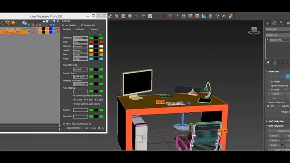Open Bevel settings box next to Bevel
This screenshot has height=163, width=290.
(x=282, y=140)
